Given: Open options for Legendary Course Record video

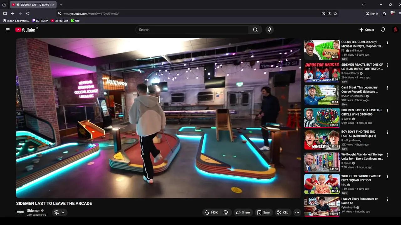Looking at the screenshot, I should click(387, 88).
